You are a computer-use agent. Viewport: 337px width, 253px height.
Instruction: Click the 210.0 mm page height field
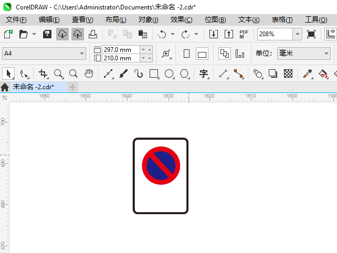point(121,58)
